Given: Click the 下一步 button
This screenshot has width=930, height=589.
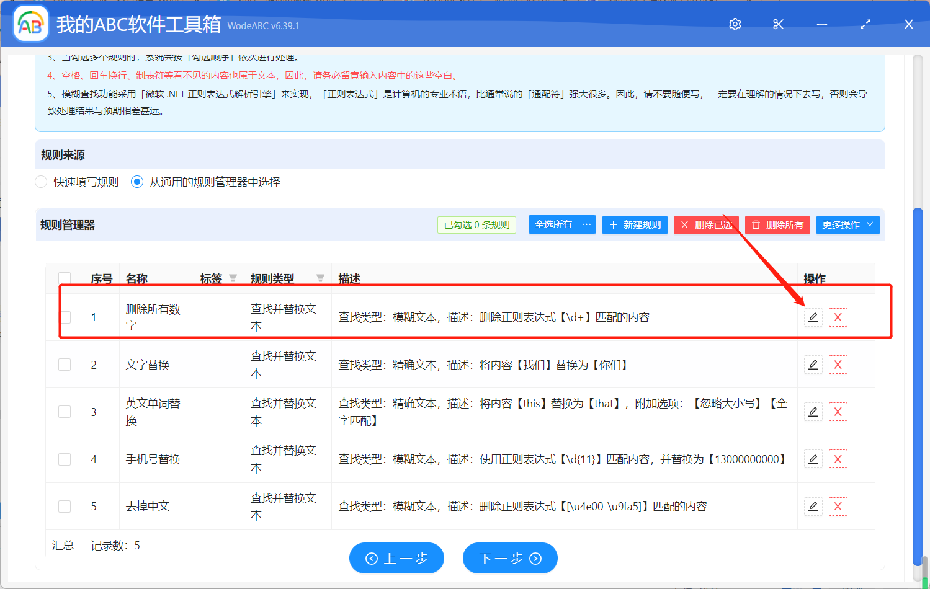Looking at the screenshot, I should (510, 558).
